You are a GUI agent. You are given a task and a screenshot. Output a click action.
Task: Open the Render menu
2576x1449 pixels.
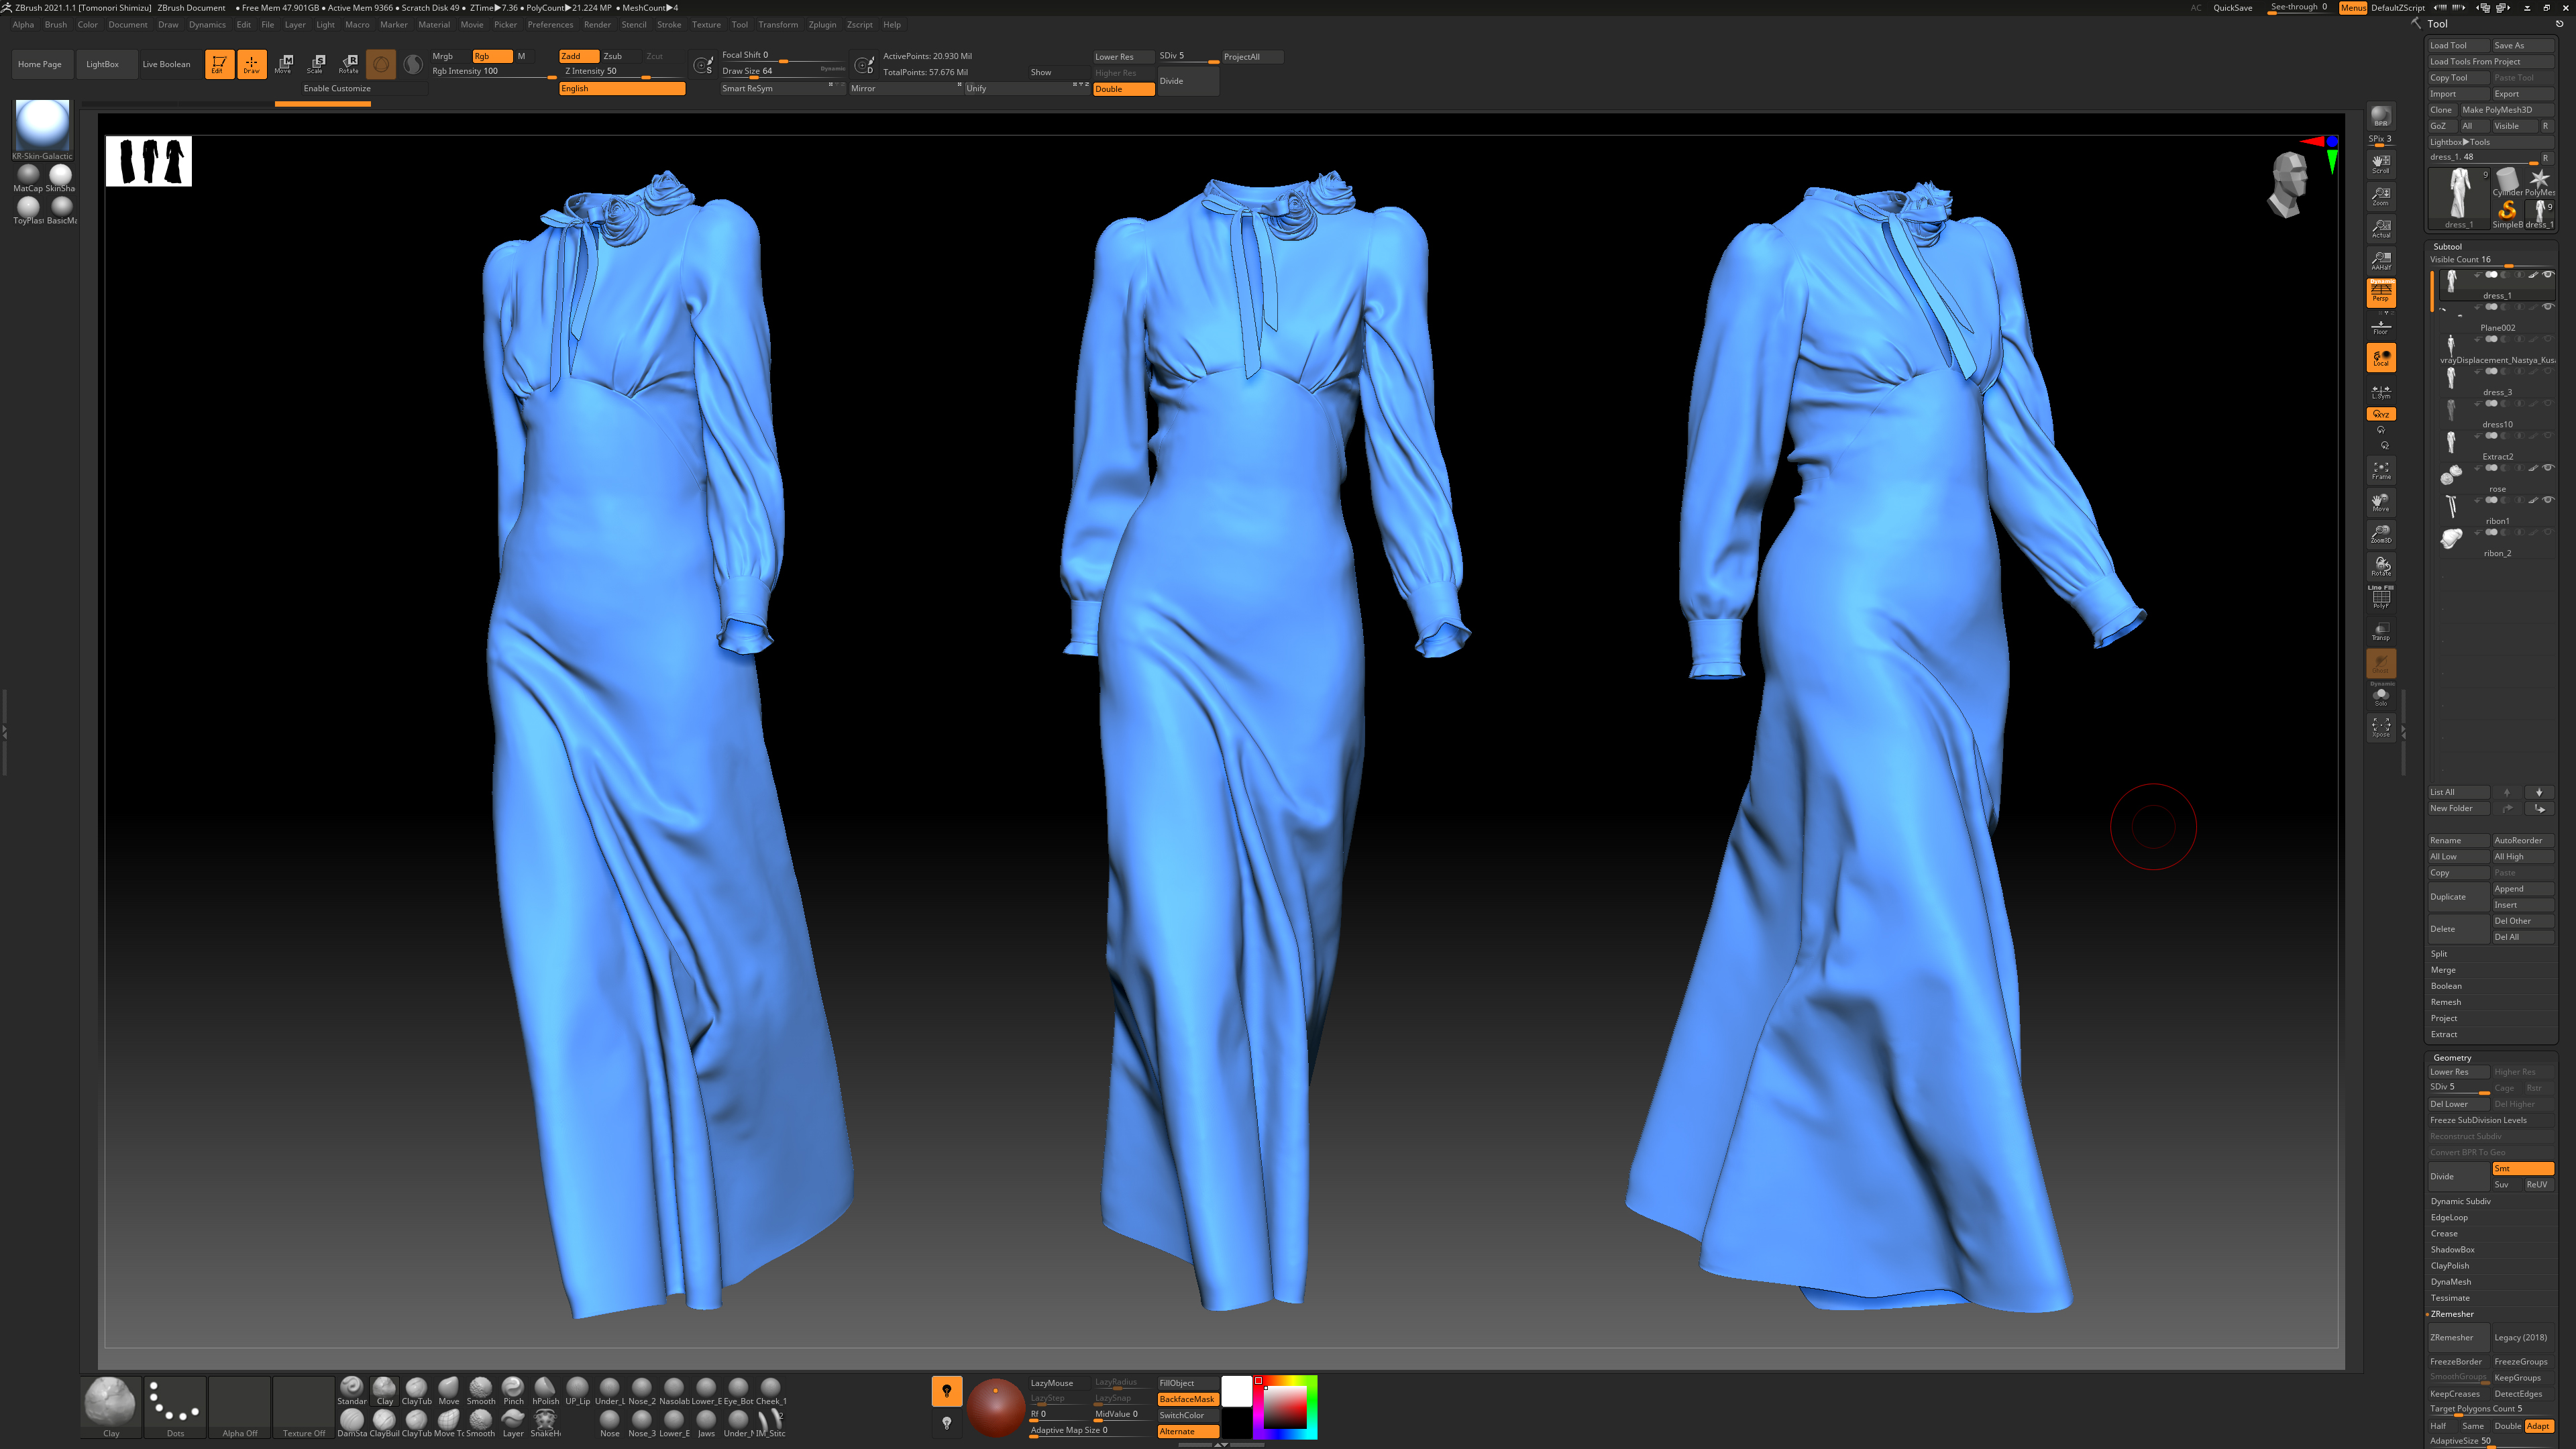click(597, 25)
